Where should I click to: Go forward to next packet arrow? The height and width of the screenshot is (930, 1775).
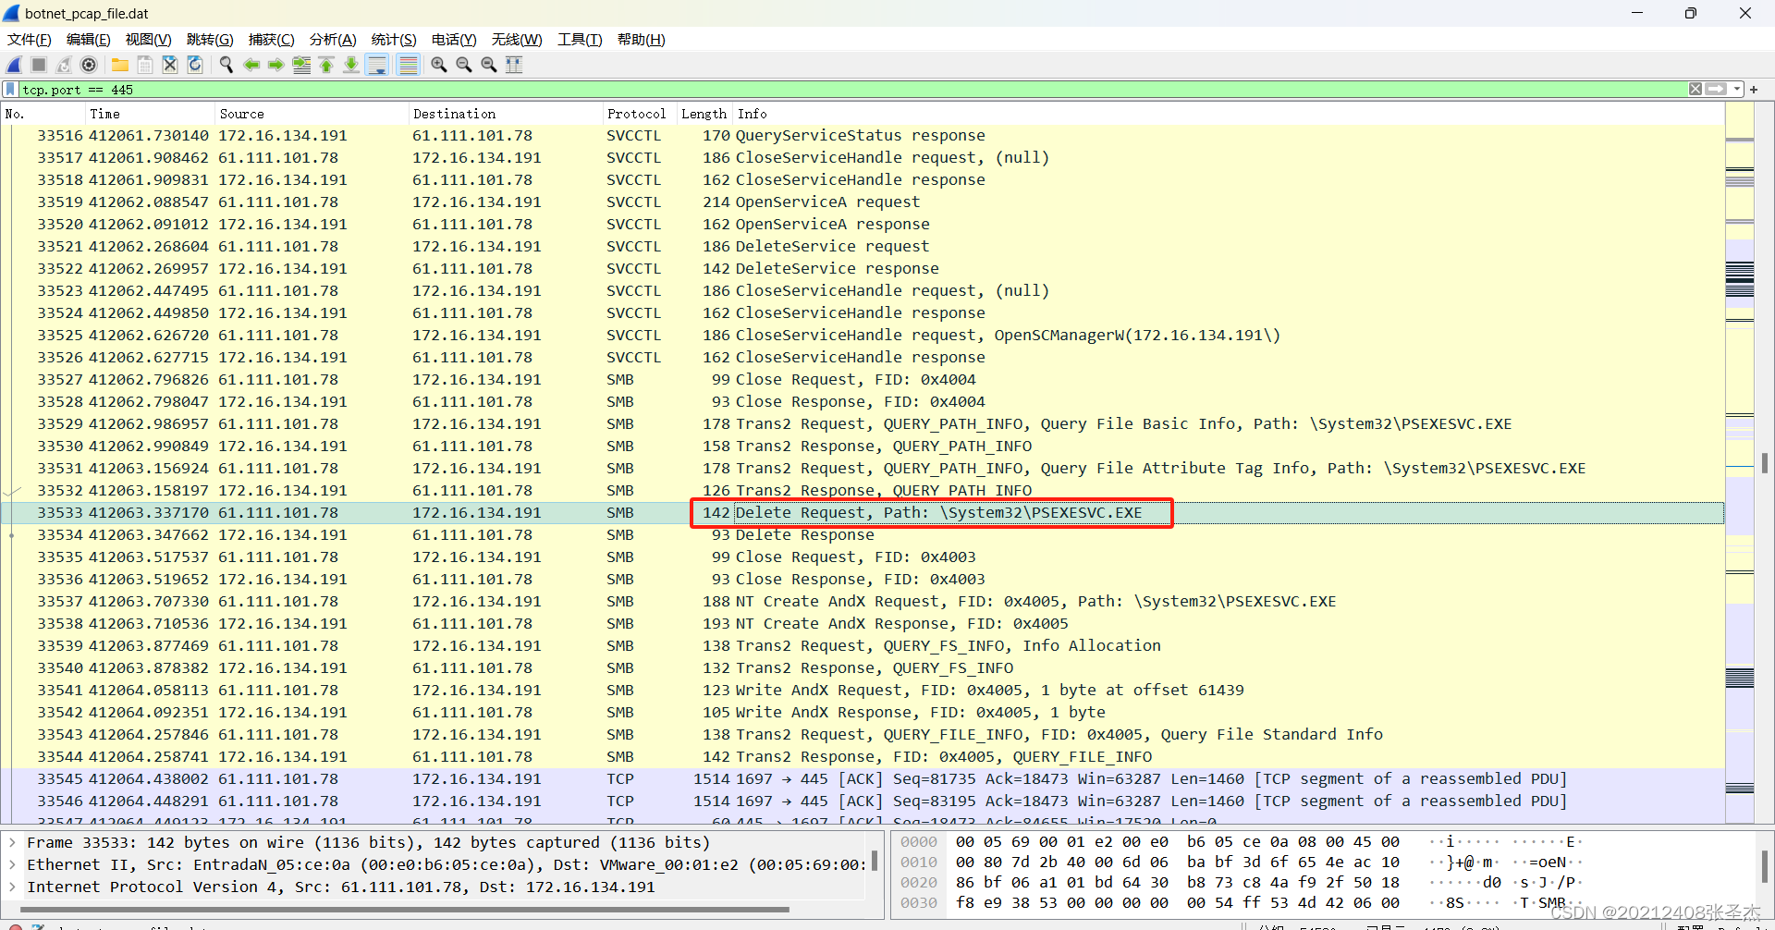point(276,65)
